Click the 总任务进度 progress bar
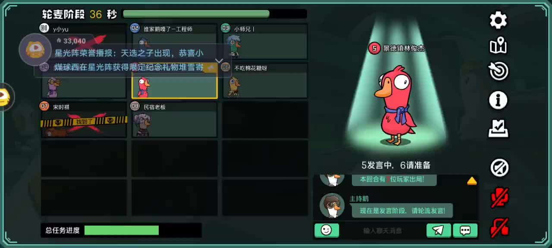The width and height of the screenshot is (552, 248). tap(121, 230)
